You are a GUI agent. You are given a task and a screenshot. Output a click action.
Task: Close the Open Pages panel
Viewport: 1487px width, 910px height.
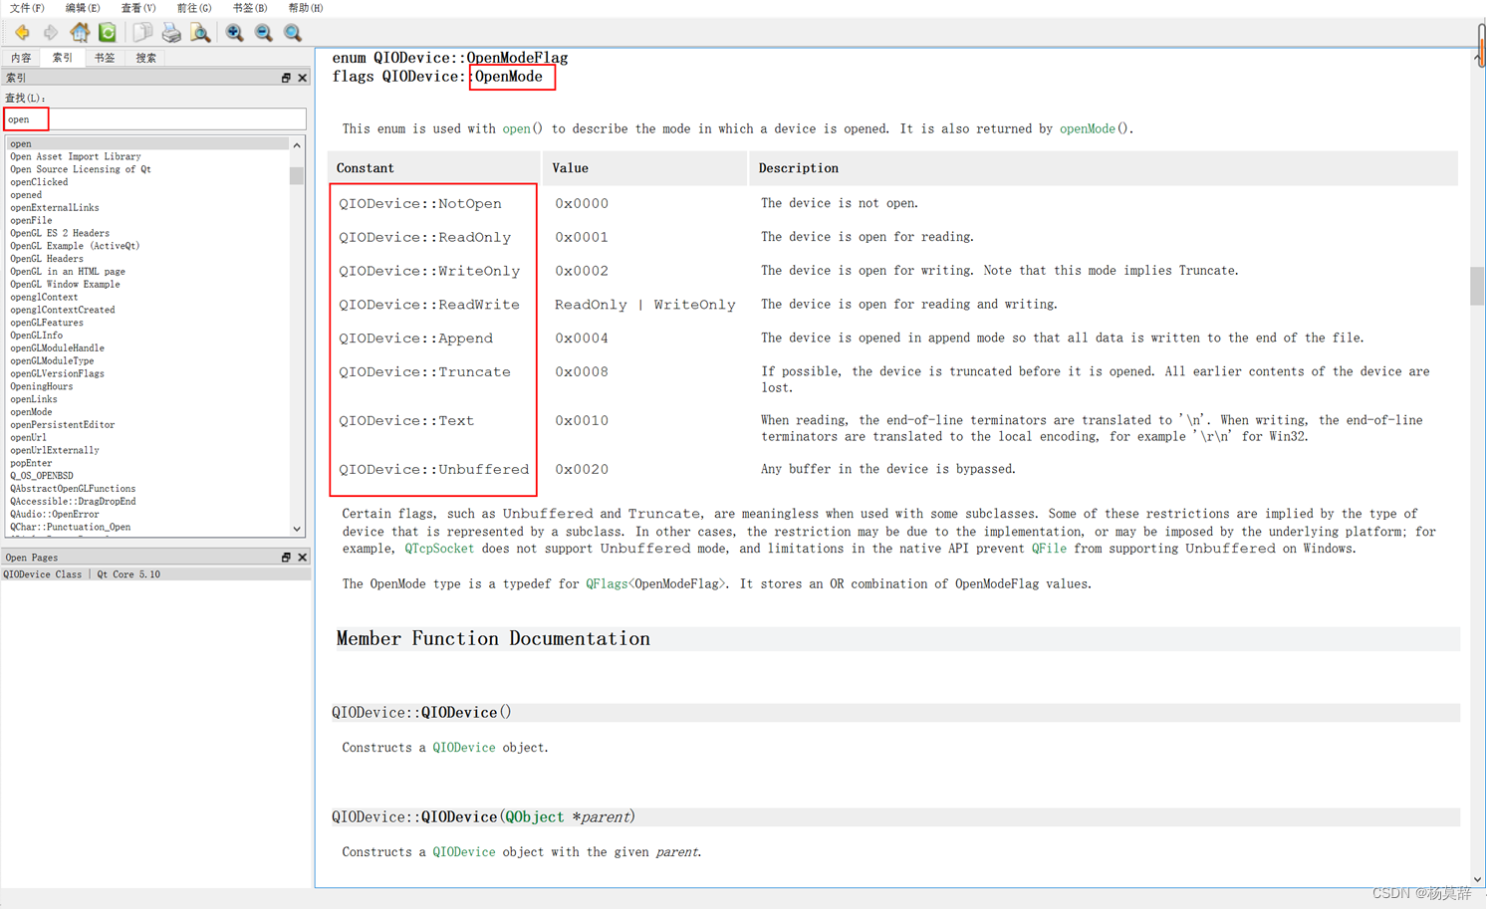[x=303, y=558]
